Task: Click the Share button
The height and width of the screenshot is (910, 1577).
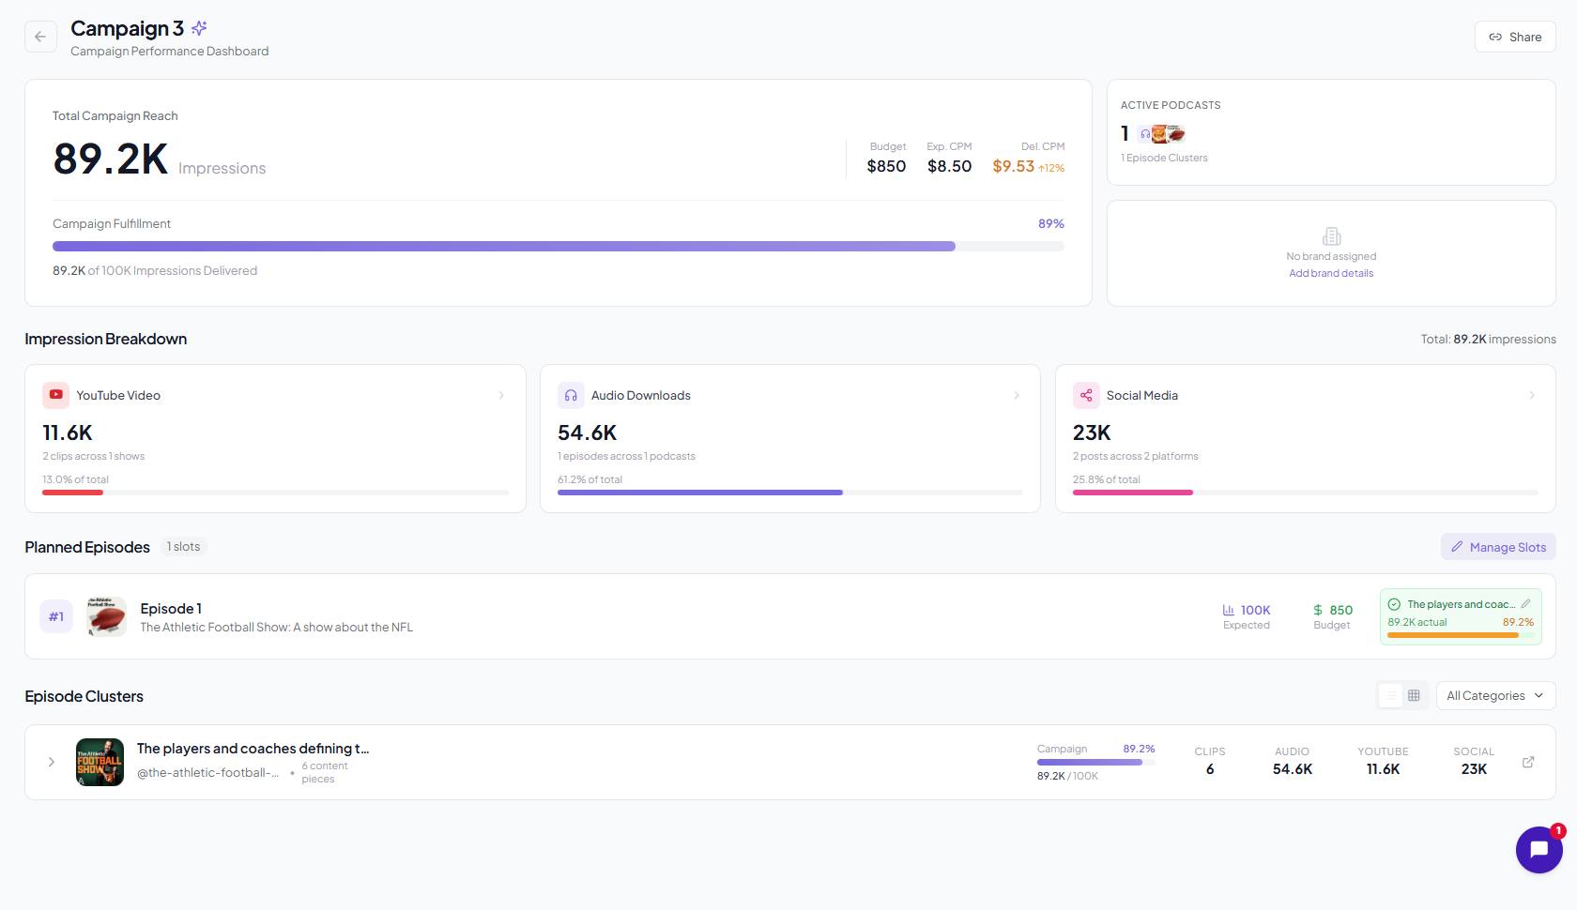Action: click(x=1514, y=37)
